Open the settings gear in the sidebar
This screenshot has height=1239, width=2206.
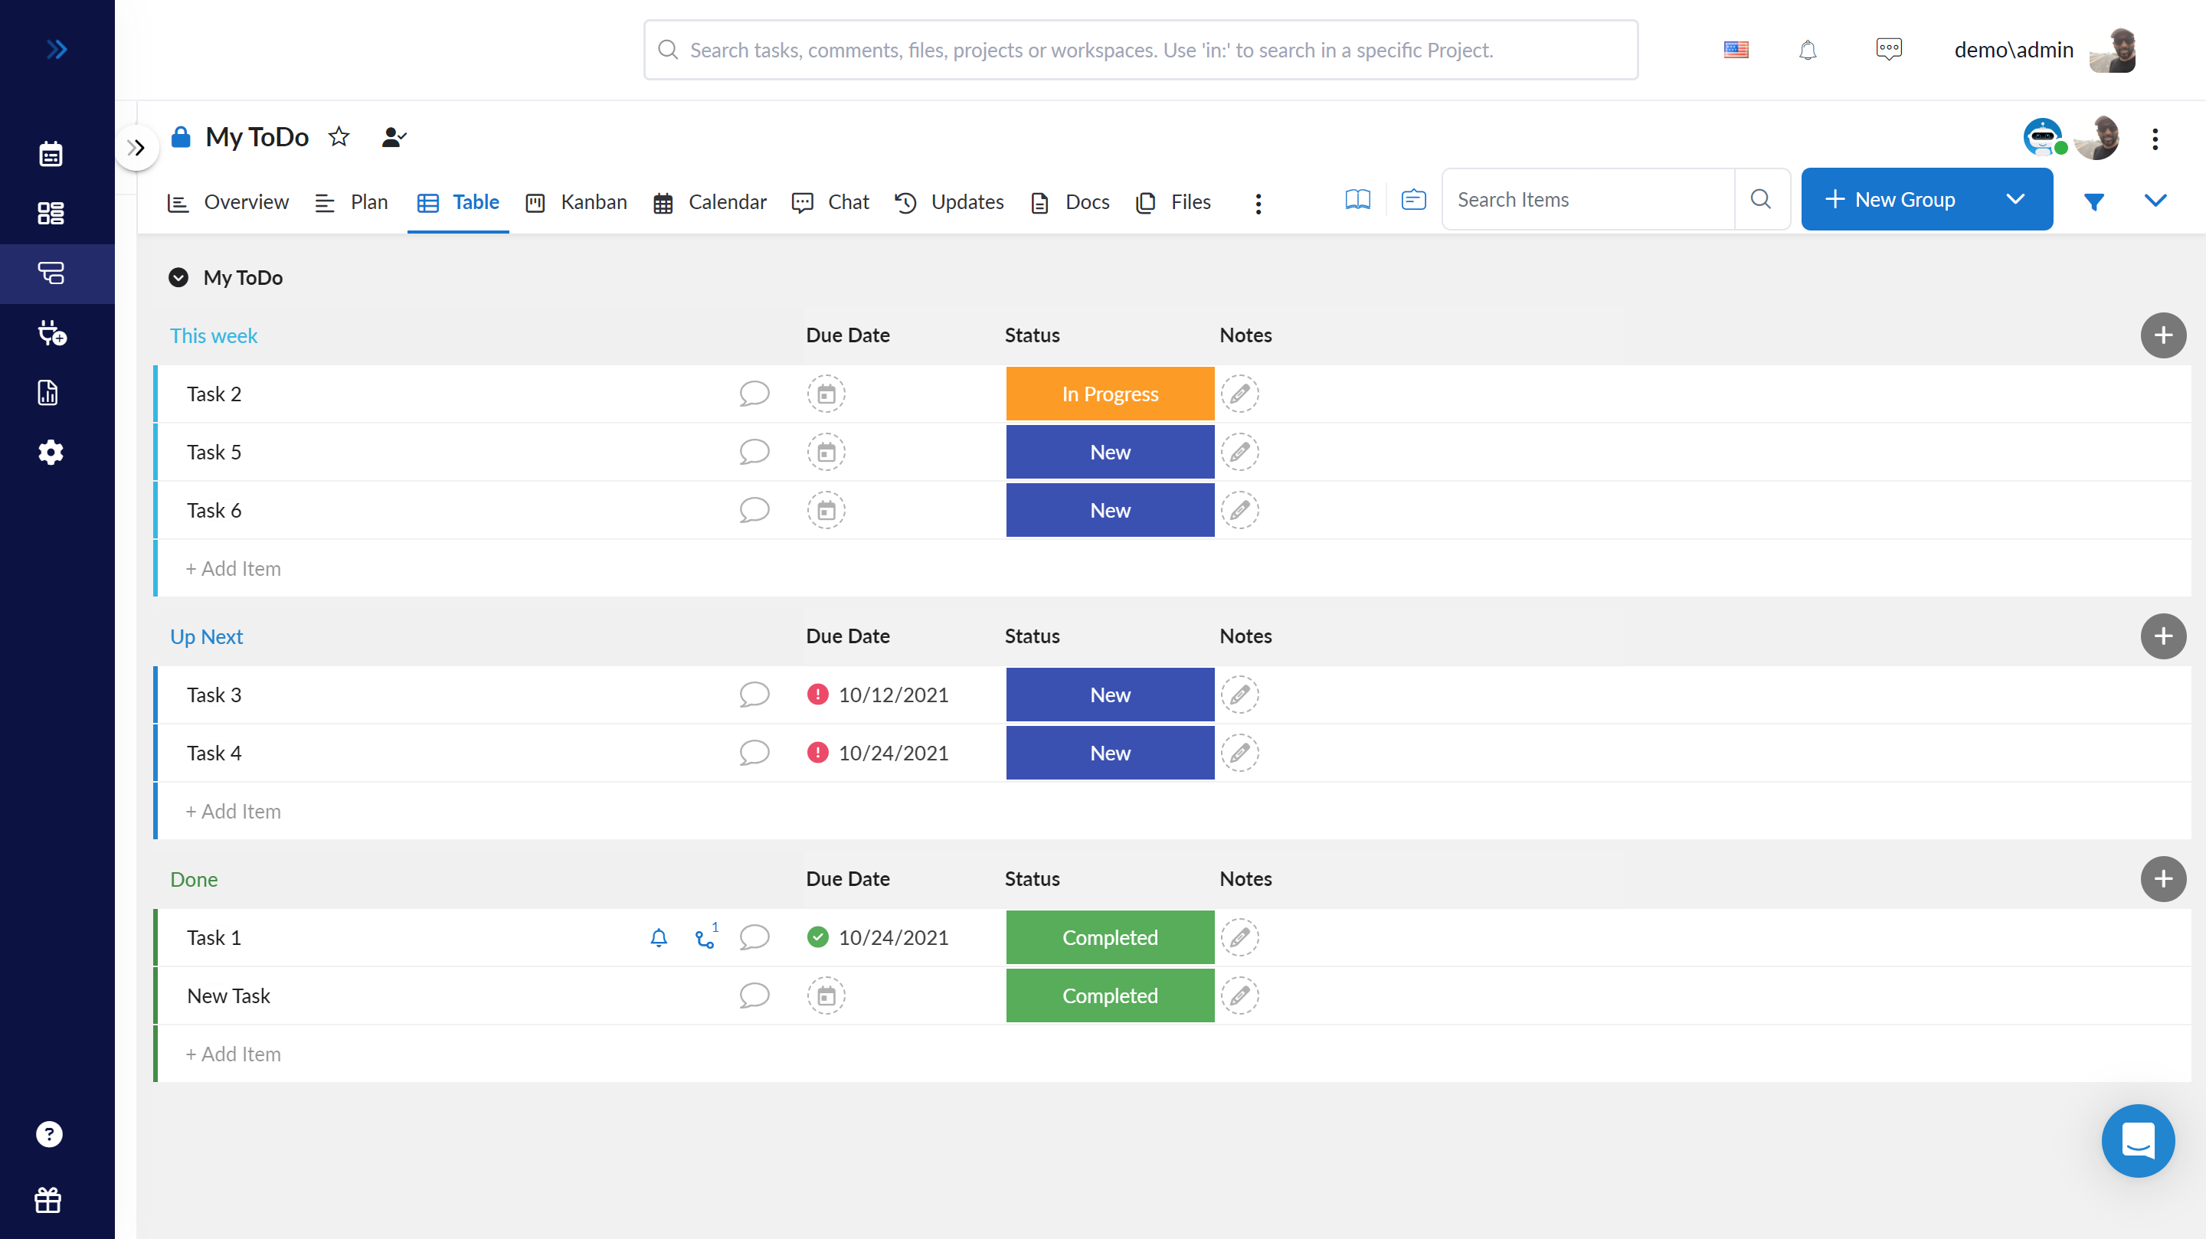[x=51, y=452]
